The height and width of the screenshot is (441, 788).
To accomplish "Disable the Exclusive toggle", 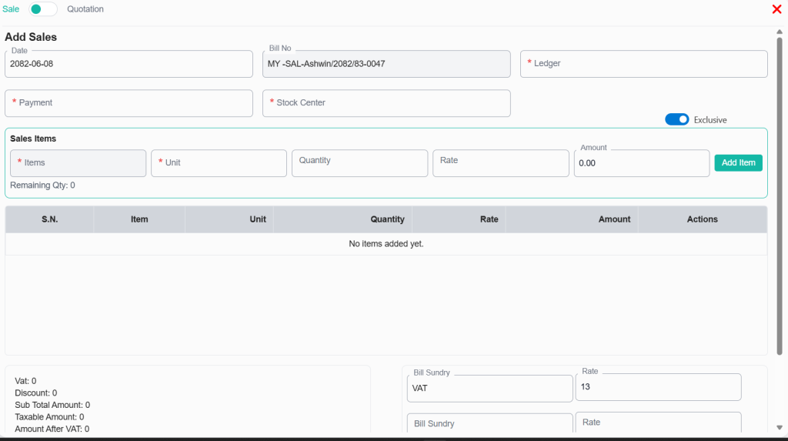I will [676, 119].
